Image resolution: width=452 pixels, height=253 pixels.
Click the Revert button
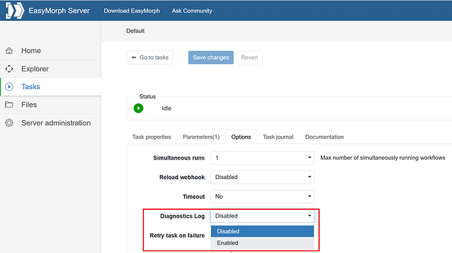point(250,58)
